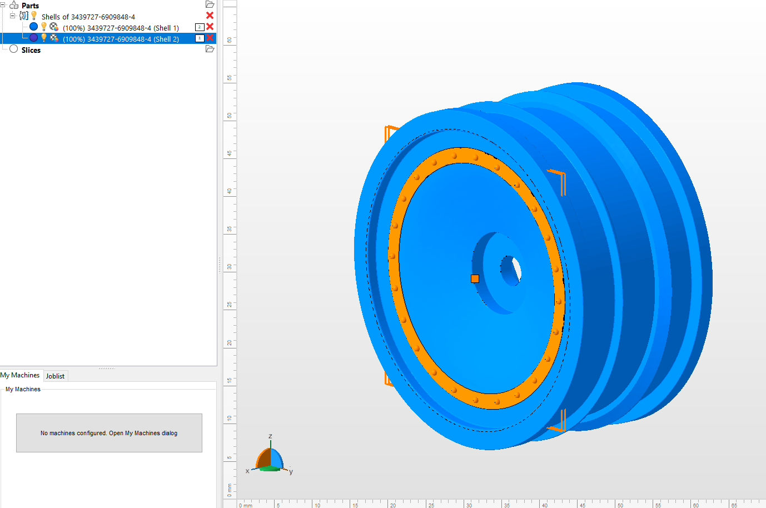Toggle Shell 1 lightbulb visibility
766x508 pixels.
pyautogui.click(x=44, y=27)
